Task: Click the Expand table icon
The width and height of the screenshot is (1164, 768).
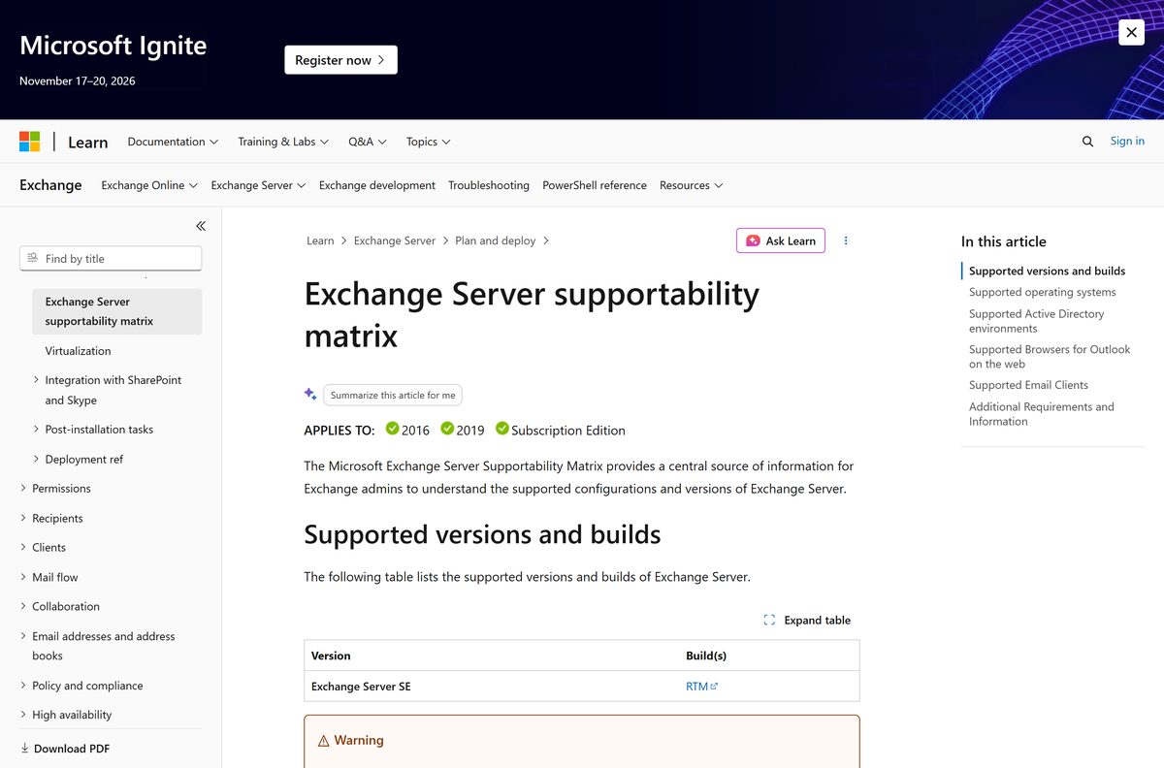Action: point(769,620)
